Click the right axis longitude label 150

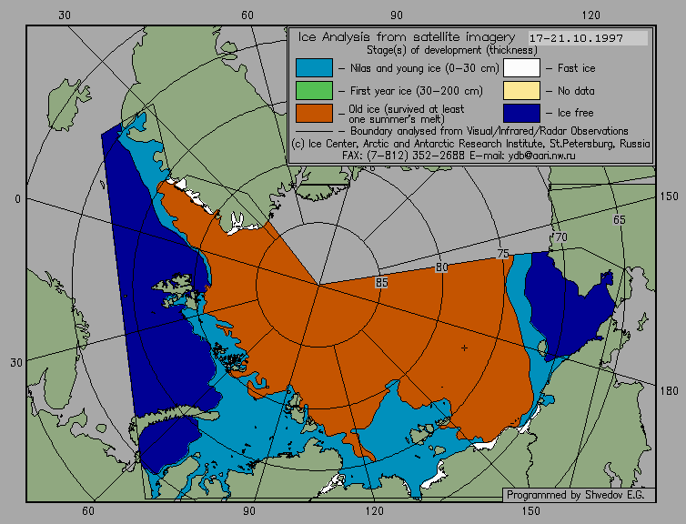pos(669,196)
